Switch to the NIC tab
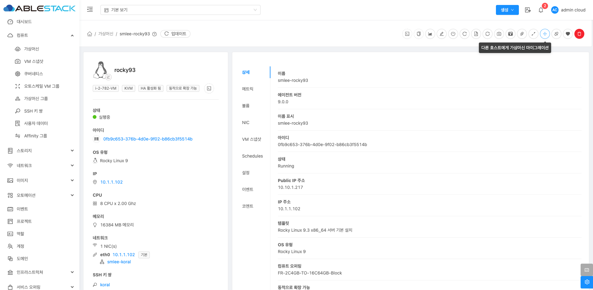The width and height of the screenshot is (593, 290). [x=246, y=123]
